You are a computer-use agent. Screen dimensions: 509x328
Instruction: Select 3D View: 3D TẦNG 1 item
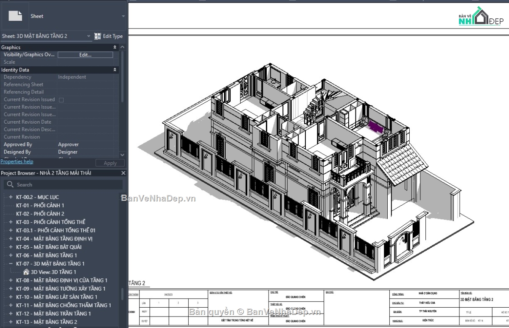53,272
